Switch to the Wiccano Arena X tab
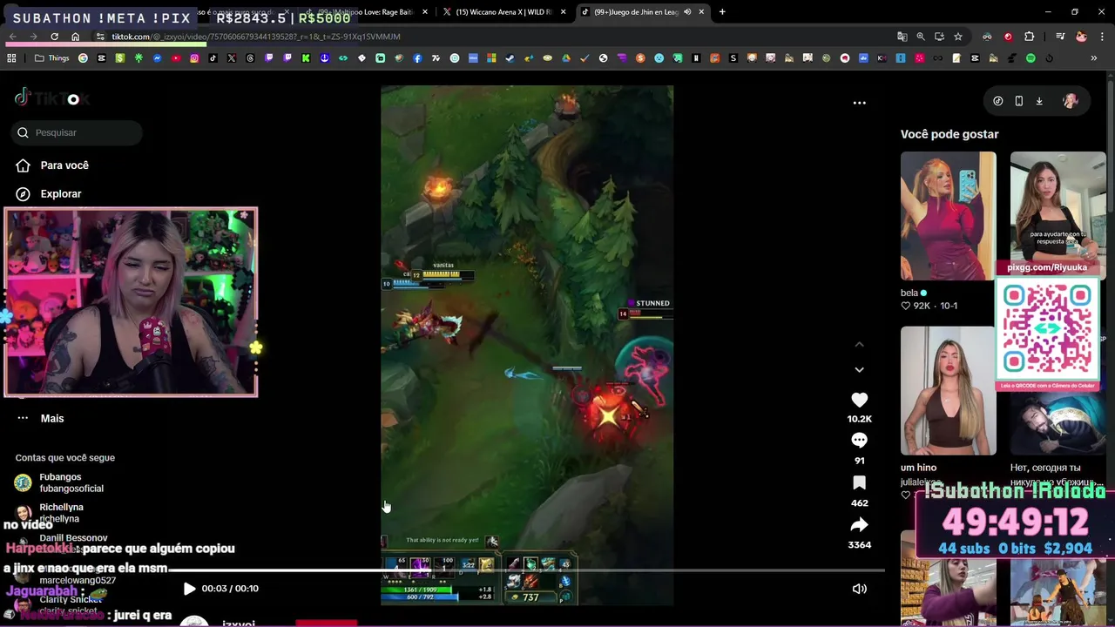 502,12
